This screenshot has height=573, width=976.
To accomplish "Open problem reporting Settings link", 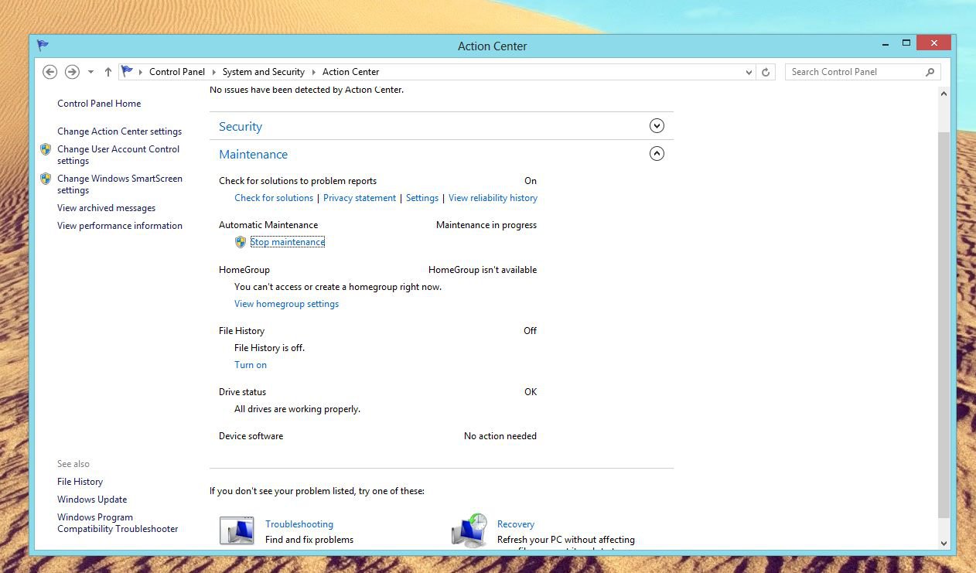I will 422,198.
